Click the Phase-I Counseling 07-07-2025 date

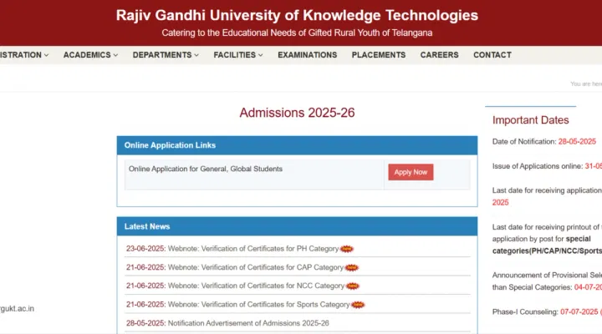pyautogui.click(x=579, y=311)
